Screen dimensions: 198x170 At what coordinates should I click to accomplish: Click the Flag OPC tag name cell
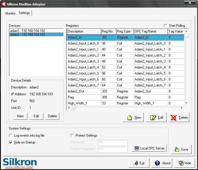pos(151,97)
